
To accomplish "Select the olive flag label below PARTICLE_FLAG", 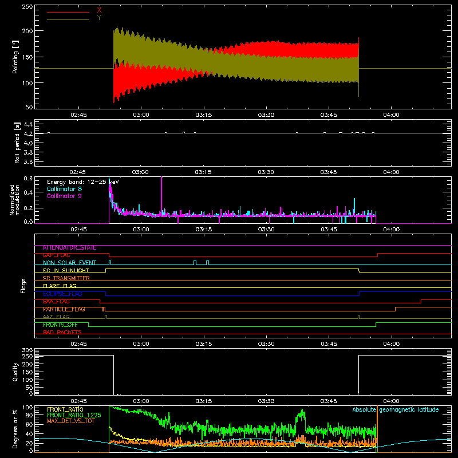I will coord(56,317).
